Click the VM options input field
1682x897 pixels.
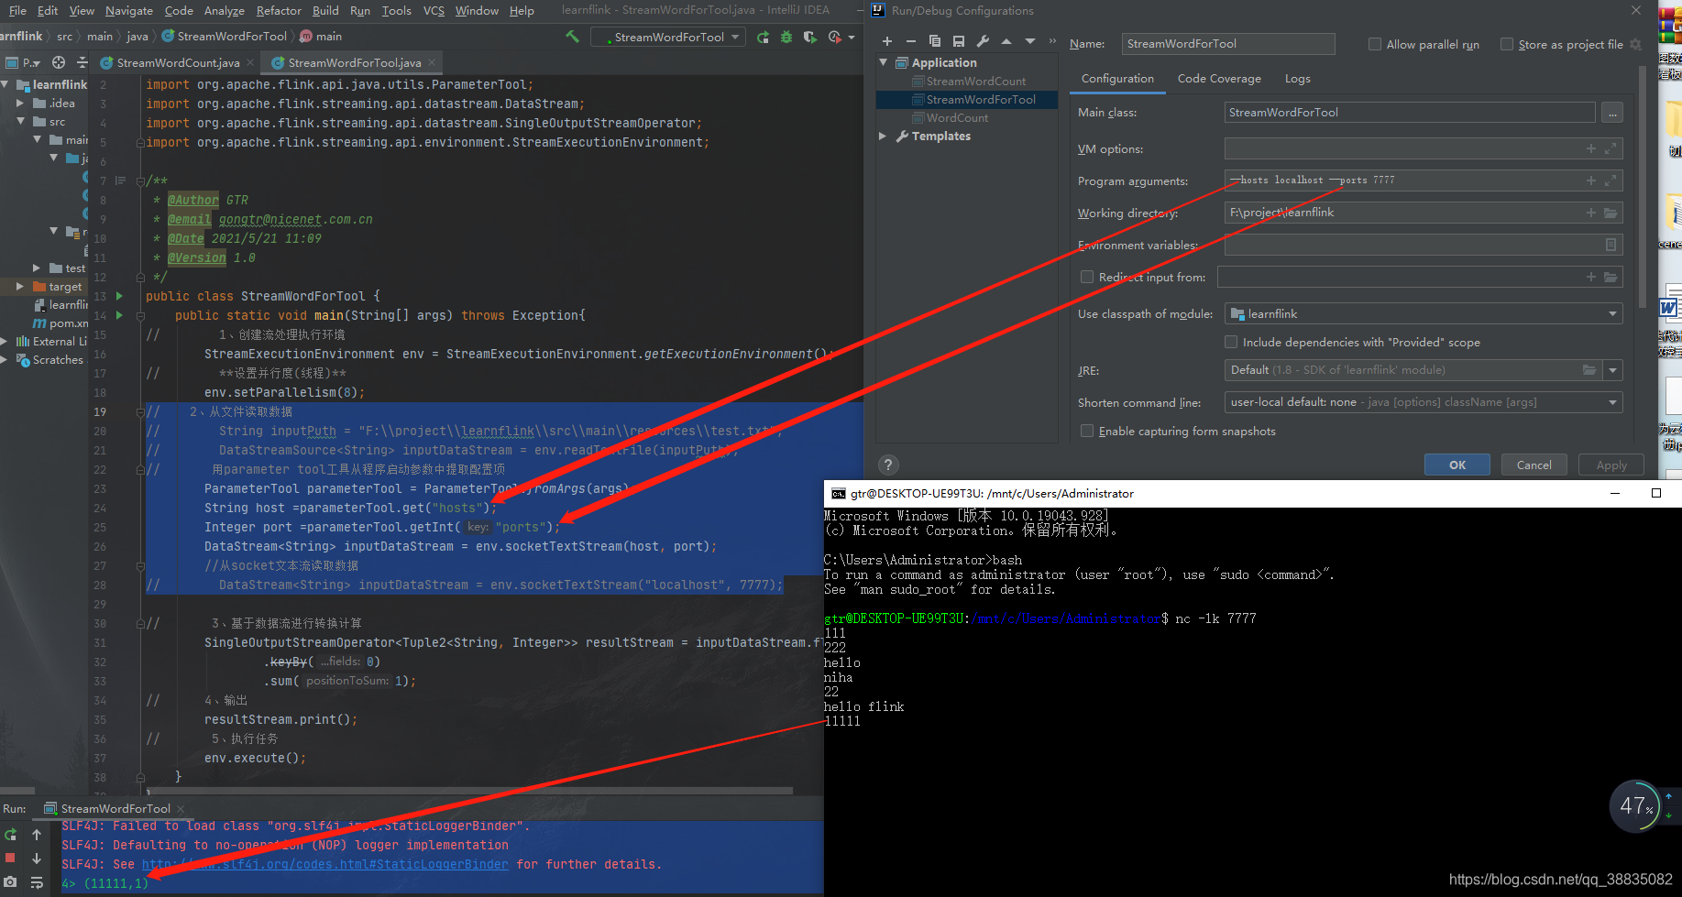point(1424,148)
